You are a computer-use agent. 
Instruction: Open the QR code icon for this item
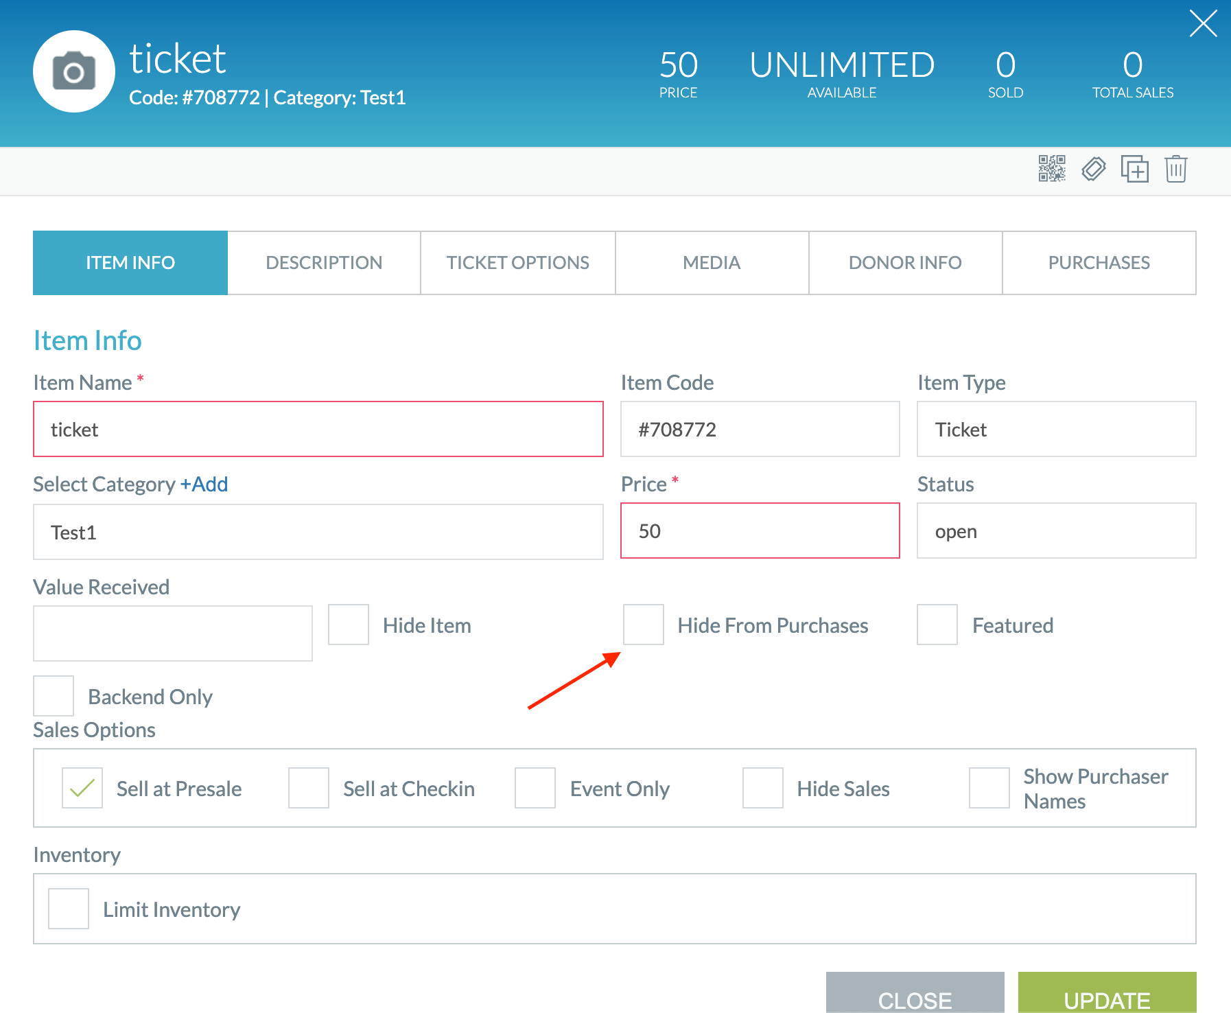pos(1052,169)
